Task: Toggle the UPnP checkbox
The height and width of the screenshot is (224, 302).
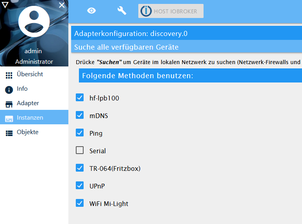Action: pyautogui.click(x=80, y=186)
